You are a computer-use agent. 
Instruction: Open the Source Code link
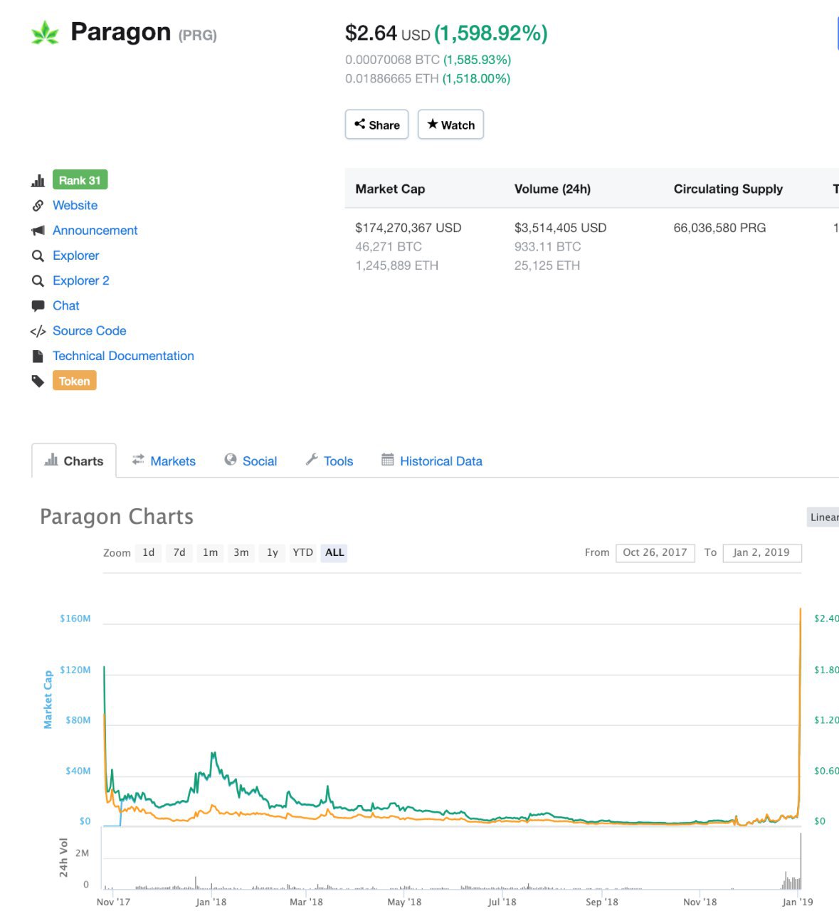tap(89, 331)
